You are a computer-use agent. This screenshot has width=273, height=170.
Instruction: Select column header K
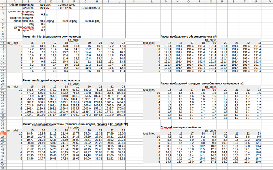tap(134, 2)
